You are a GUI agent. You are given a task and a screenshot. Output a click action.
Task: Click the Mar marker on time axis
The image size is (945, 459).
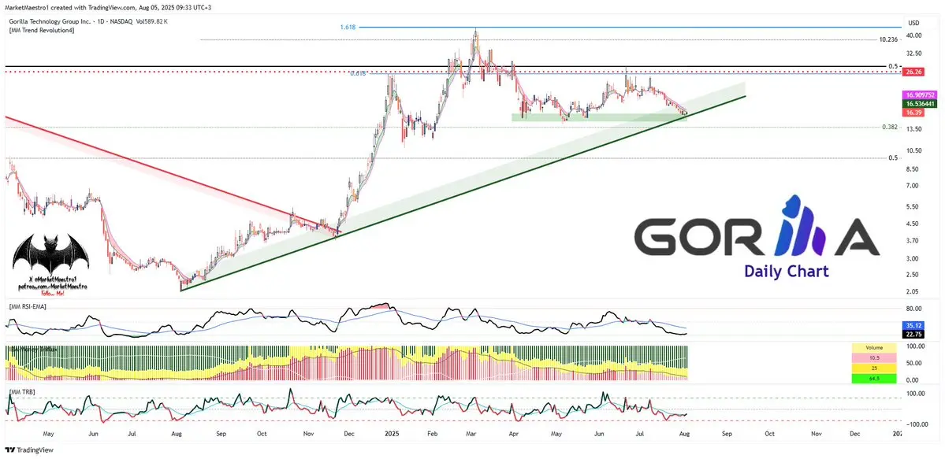pos(470,433)
